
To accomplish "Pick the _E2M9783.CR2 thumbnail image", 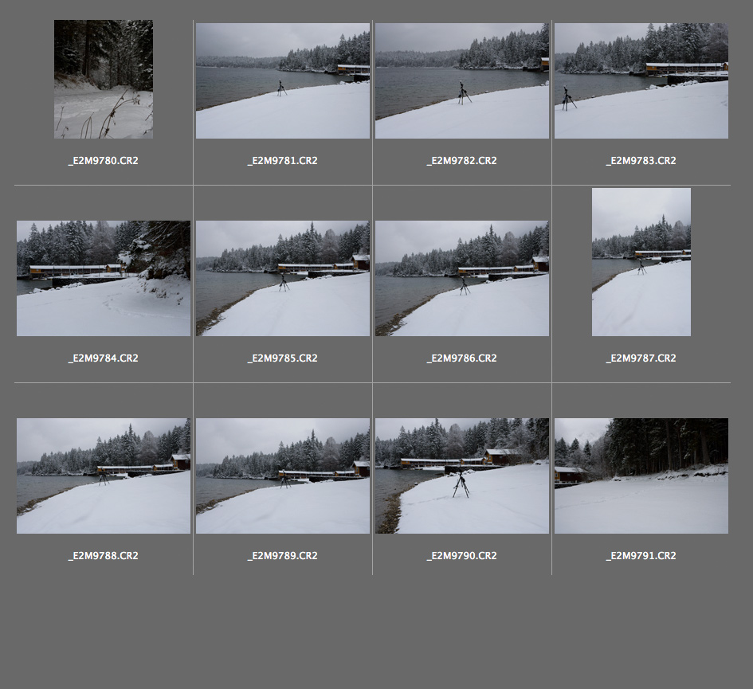I will tap(641, 80).
